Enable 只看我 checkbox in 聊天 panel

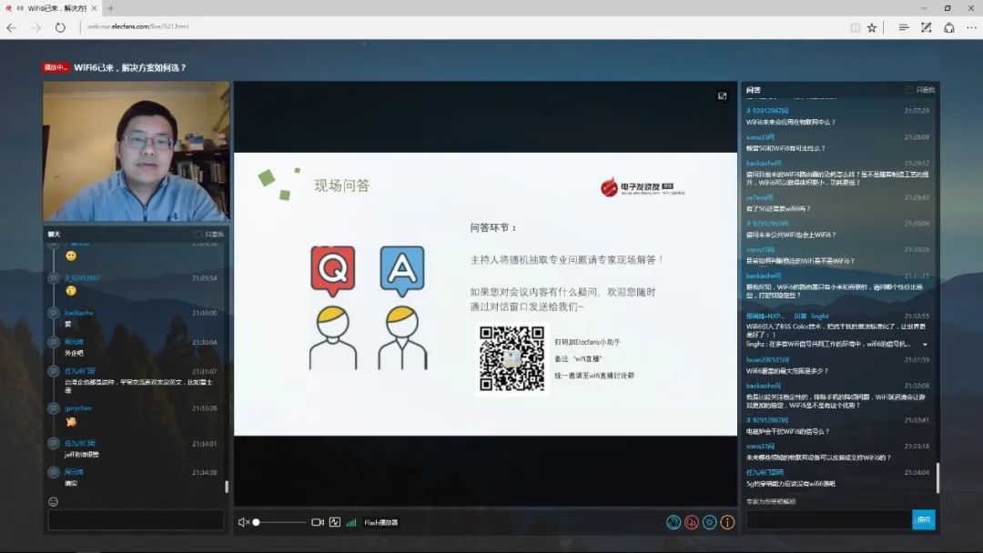pos(198,234)
